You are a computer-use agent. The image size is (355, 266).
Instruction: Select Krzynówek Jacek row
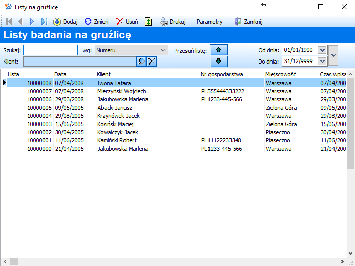[x=177, y=116]
